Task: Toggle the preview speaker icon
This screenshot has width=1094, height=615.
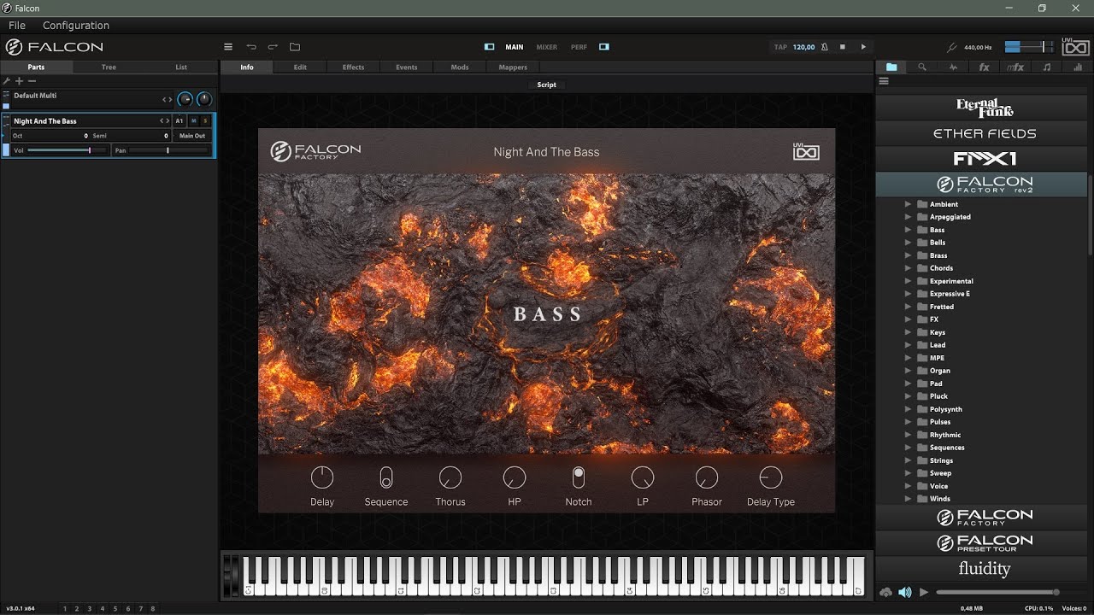Action: pos(905,592)
